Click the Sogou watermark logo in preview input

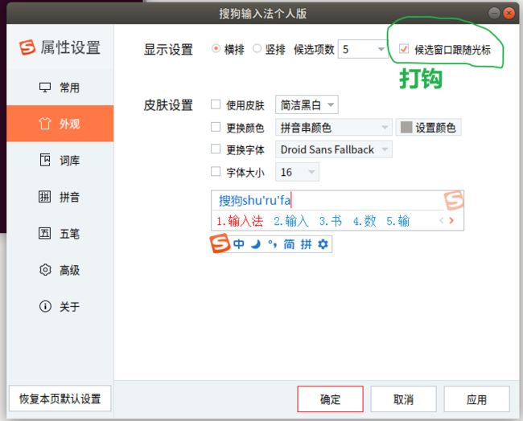[454, 200]
